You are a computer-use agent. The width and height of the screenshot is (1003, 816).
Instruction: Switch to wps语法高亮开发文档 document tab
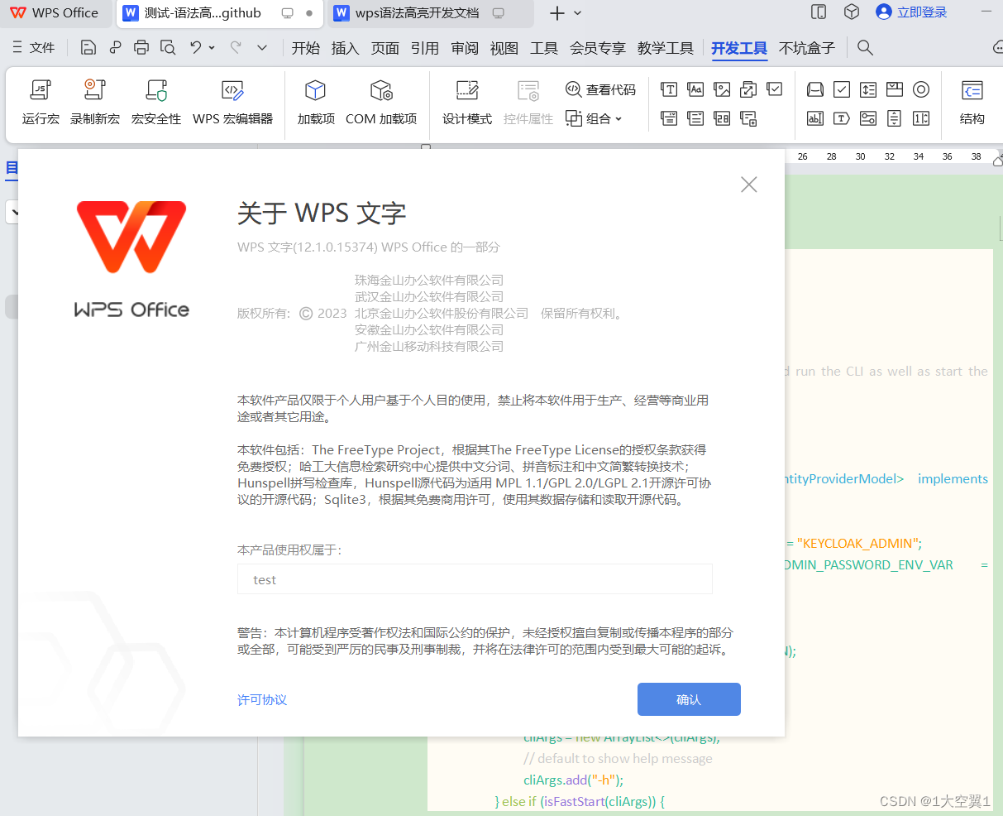click(x=428, y=12)
